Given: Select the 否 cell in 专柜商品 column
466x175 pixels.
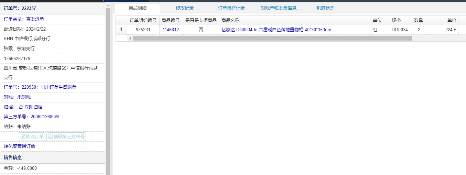Looking at the screenshot, I should 201,30.
